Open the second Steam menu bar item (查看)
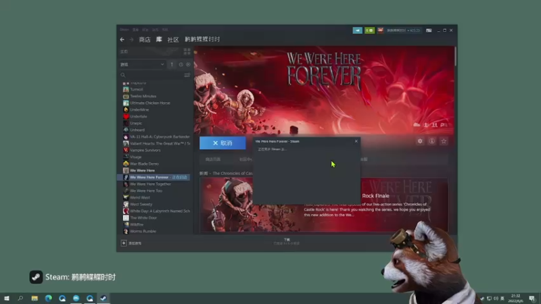The width and height of the screenshot is (541, 304). [x=136, y=30]
